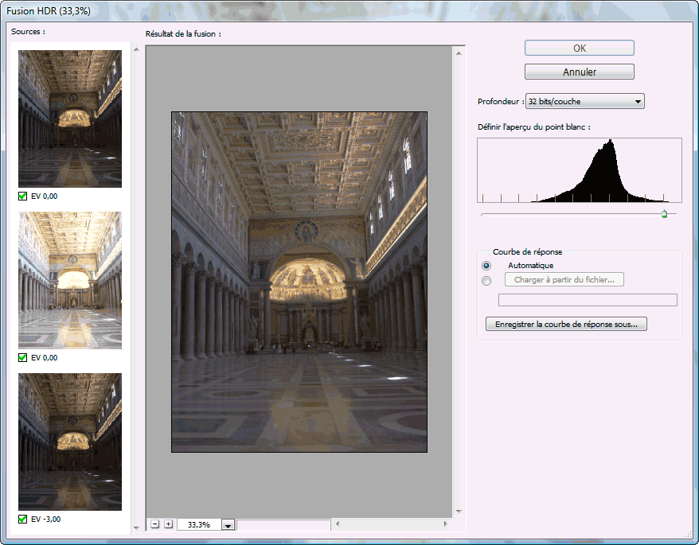Click the preview horizontal scroll-right arrow
This screenshot has width=699, height=545.
pos(445,524)
